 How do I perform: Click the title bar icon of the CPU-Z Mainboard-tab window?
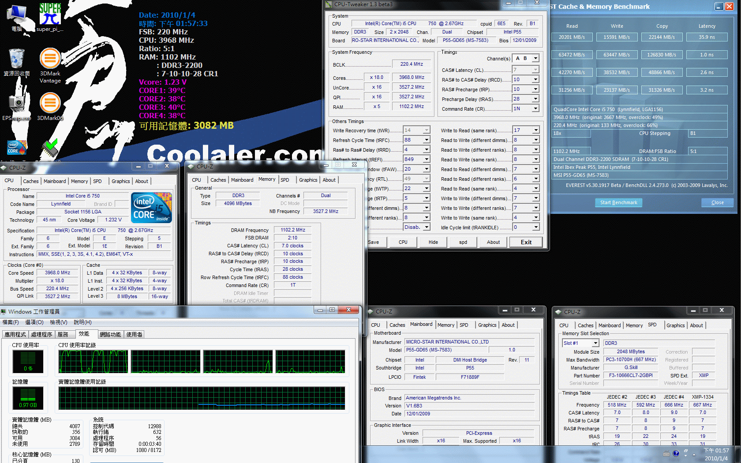[370, 311]
